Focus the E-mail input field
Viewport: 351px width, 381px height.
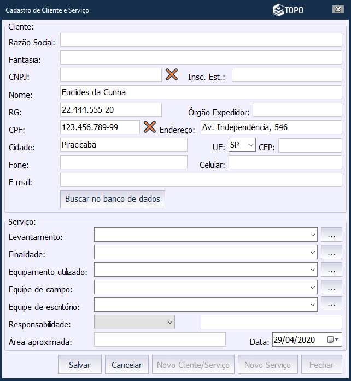point(201,180)
